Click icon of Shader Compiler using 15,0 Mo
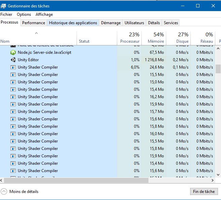This screenshot has height=200, width=221. click(13, 82)
